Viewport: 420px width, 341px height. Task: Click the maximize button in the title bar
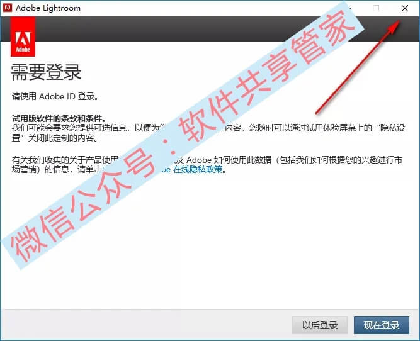(376, 8)
